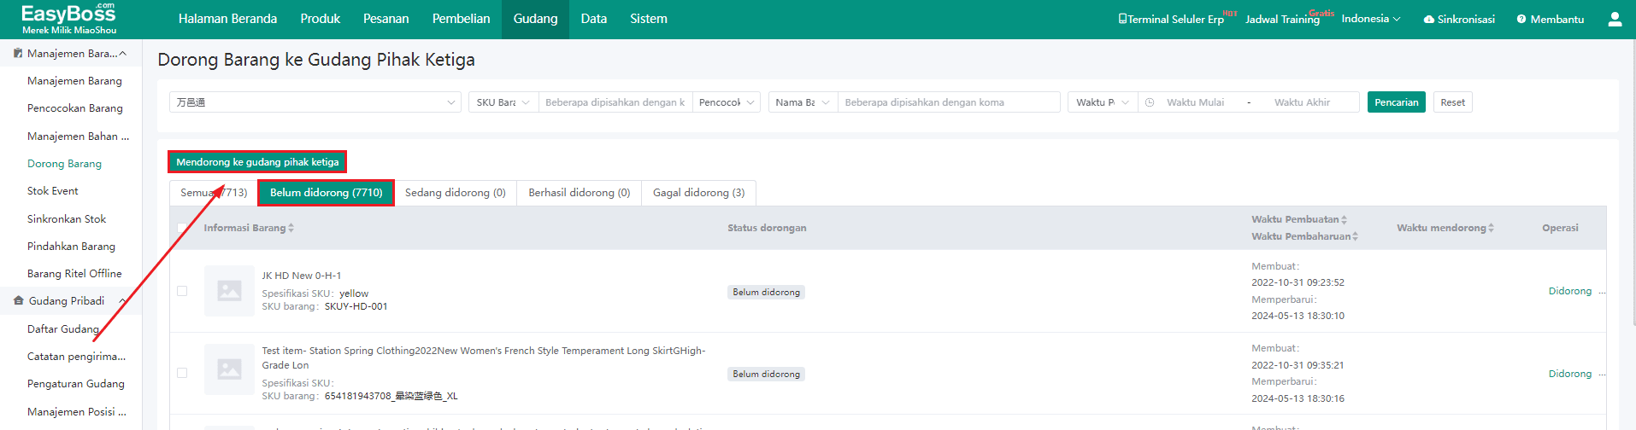Screen dimensions: 1636x430
Task: Check the Test item Spring Clothing row checkbox
Action: [182, 373]
